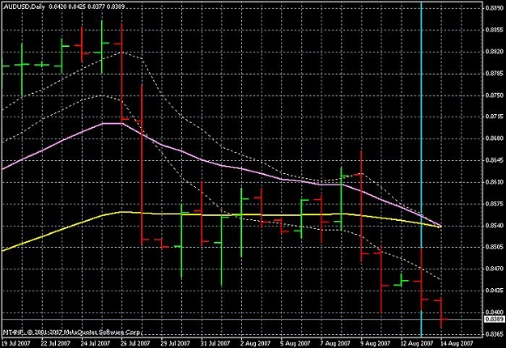The height and width of the screenshot is (348, 506).
Task: Click the 0.8890 price scale label
Action: click(x=495, y=8)
